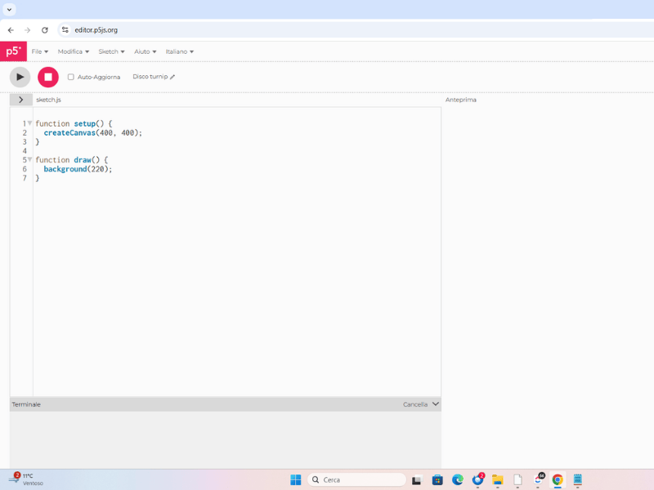This screenshot has height=490, width=654.
Task: Click the pencil icon to rename the sketch
Action: (171, 77)
